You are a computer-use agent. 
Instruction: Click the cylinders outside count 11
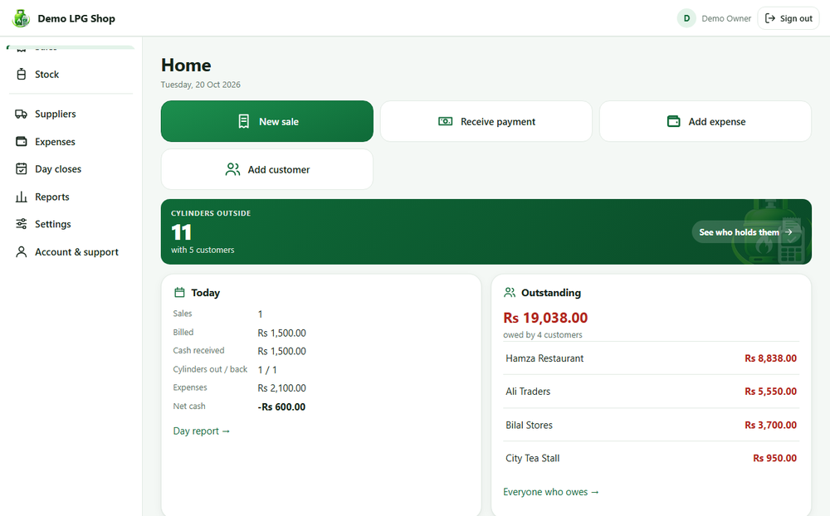coord(182,232)
